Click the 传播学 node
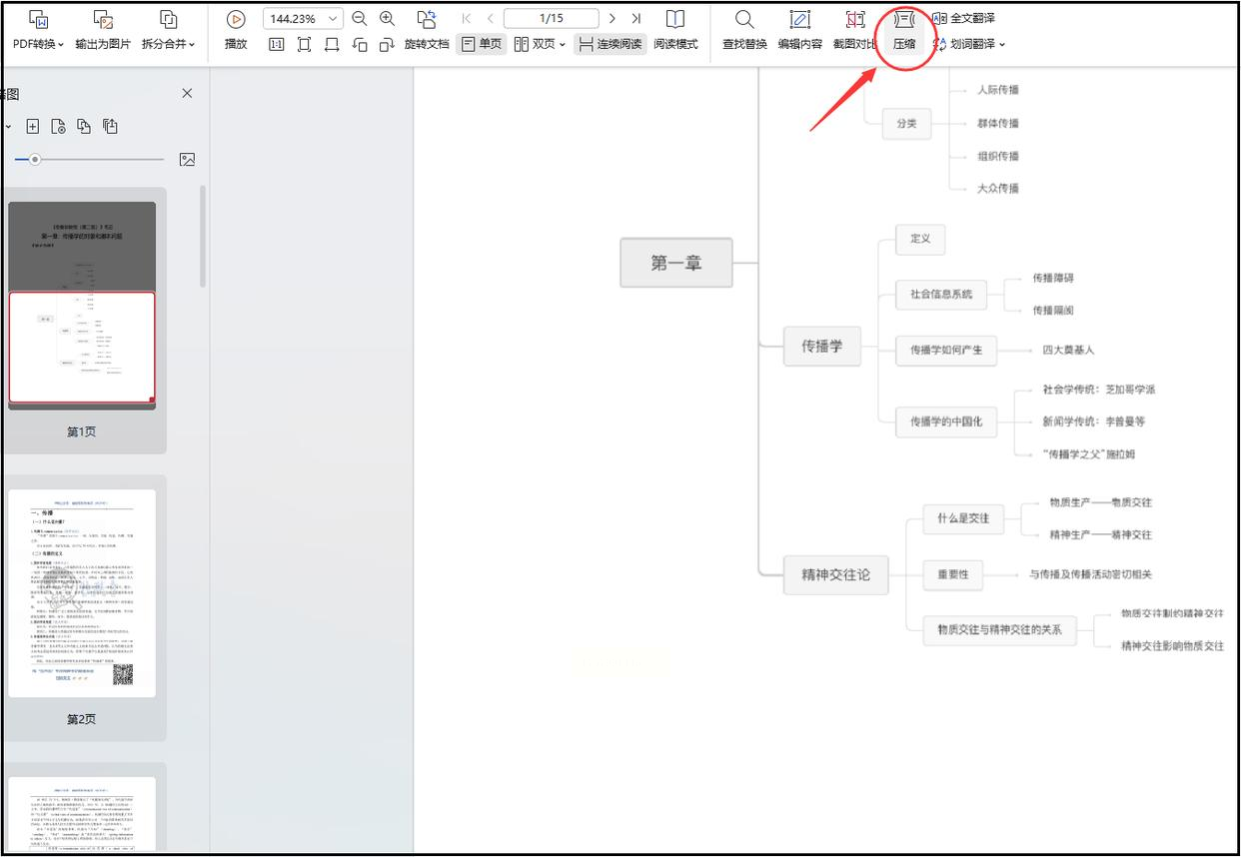This screenshot has width=1241, height=857. pos(821,346)
